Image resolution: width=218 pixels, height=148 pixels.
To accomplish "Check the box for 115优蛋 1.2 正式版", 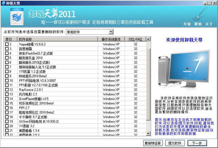I will 7,72.
